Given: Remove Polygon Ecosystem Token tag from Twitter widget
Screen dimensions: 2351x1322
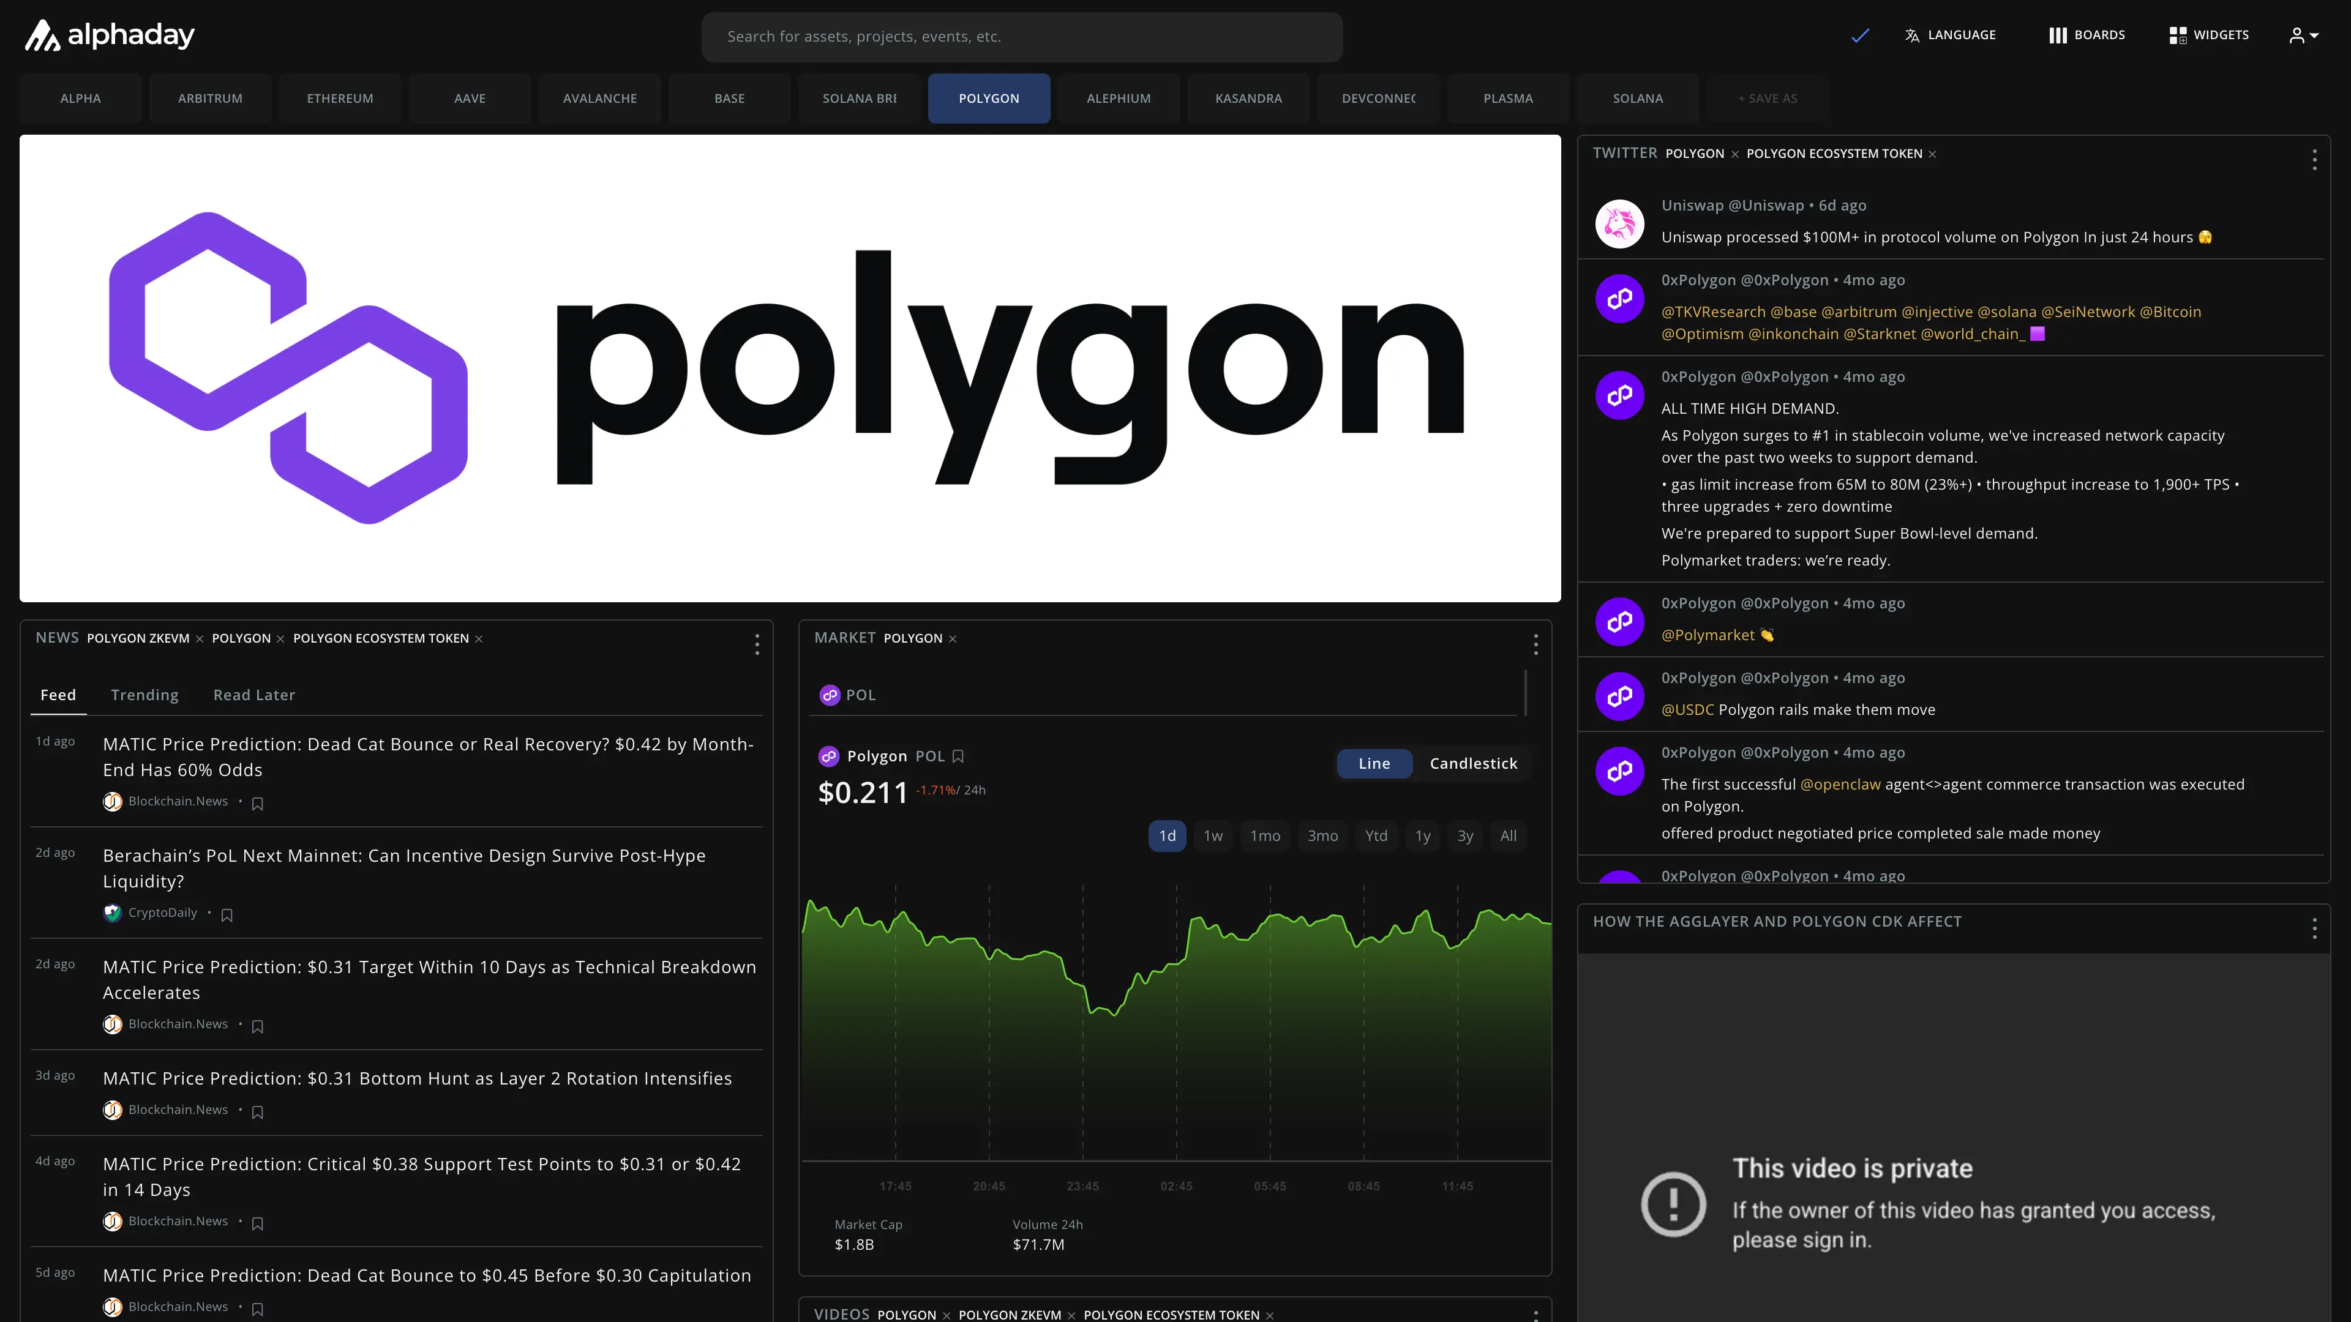Looking at the screenshot, I should tap(1932, 154).
